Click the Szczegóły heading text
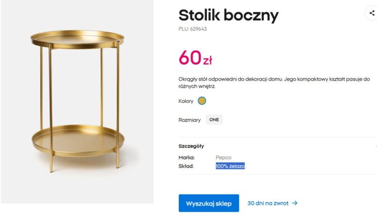Image resolution: width=377 pixels, height=220 pixels. click(x=191, y=146)
